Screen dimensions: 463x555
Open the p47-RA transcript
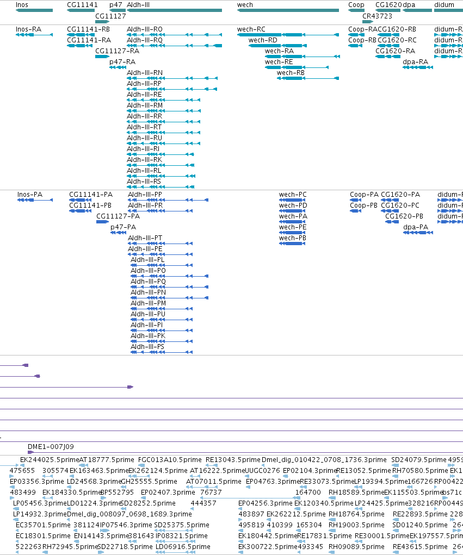(x=118, y=67)
